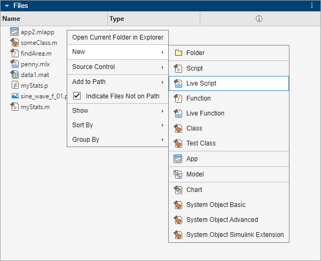The height and width of the screenshot is (261, 321).
Task: Click the Model icon in New submenu
Action: click(x=178, y=174)
